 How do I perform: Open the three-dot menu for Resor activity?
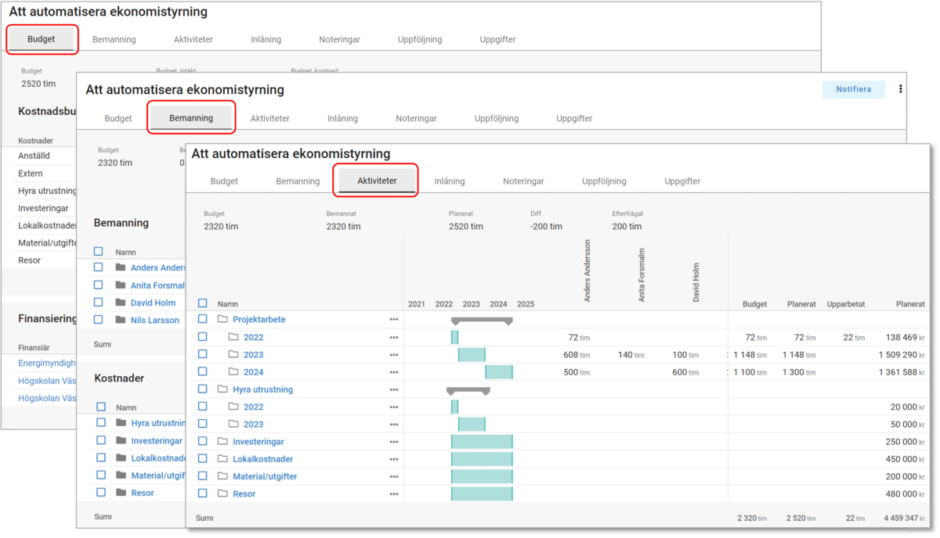pyautogui.click(x=394, y=493)
